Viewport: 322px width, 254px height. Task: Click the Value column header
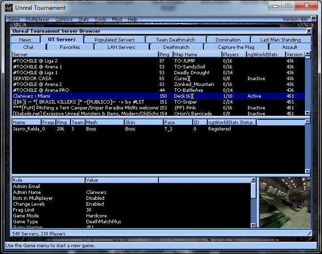pyautogui.click(x=122, y=180)
